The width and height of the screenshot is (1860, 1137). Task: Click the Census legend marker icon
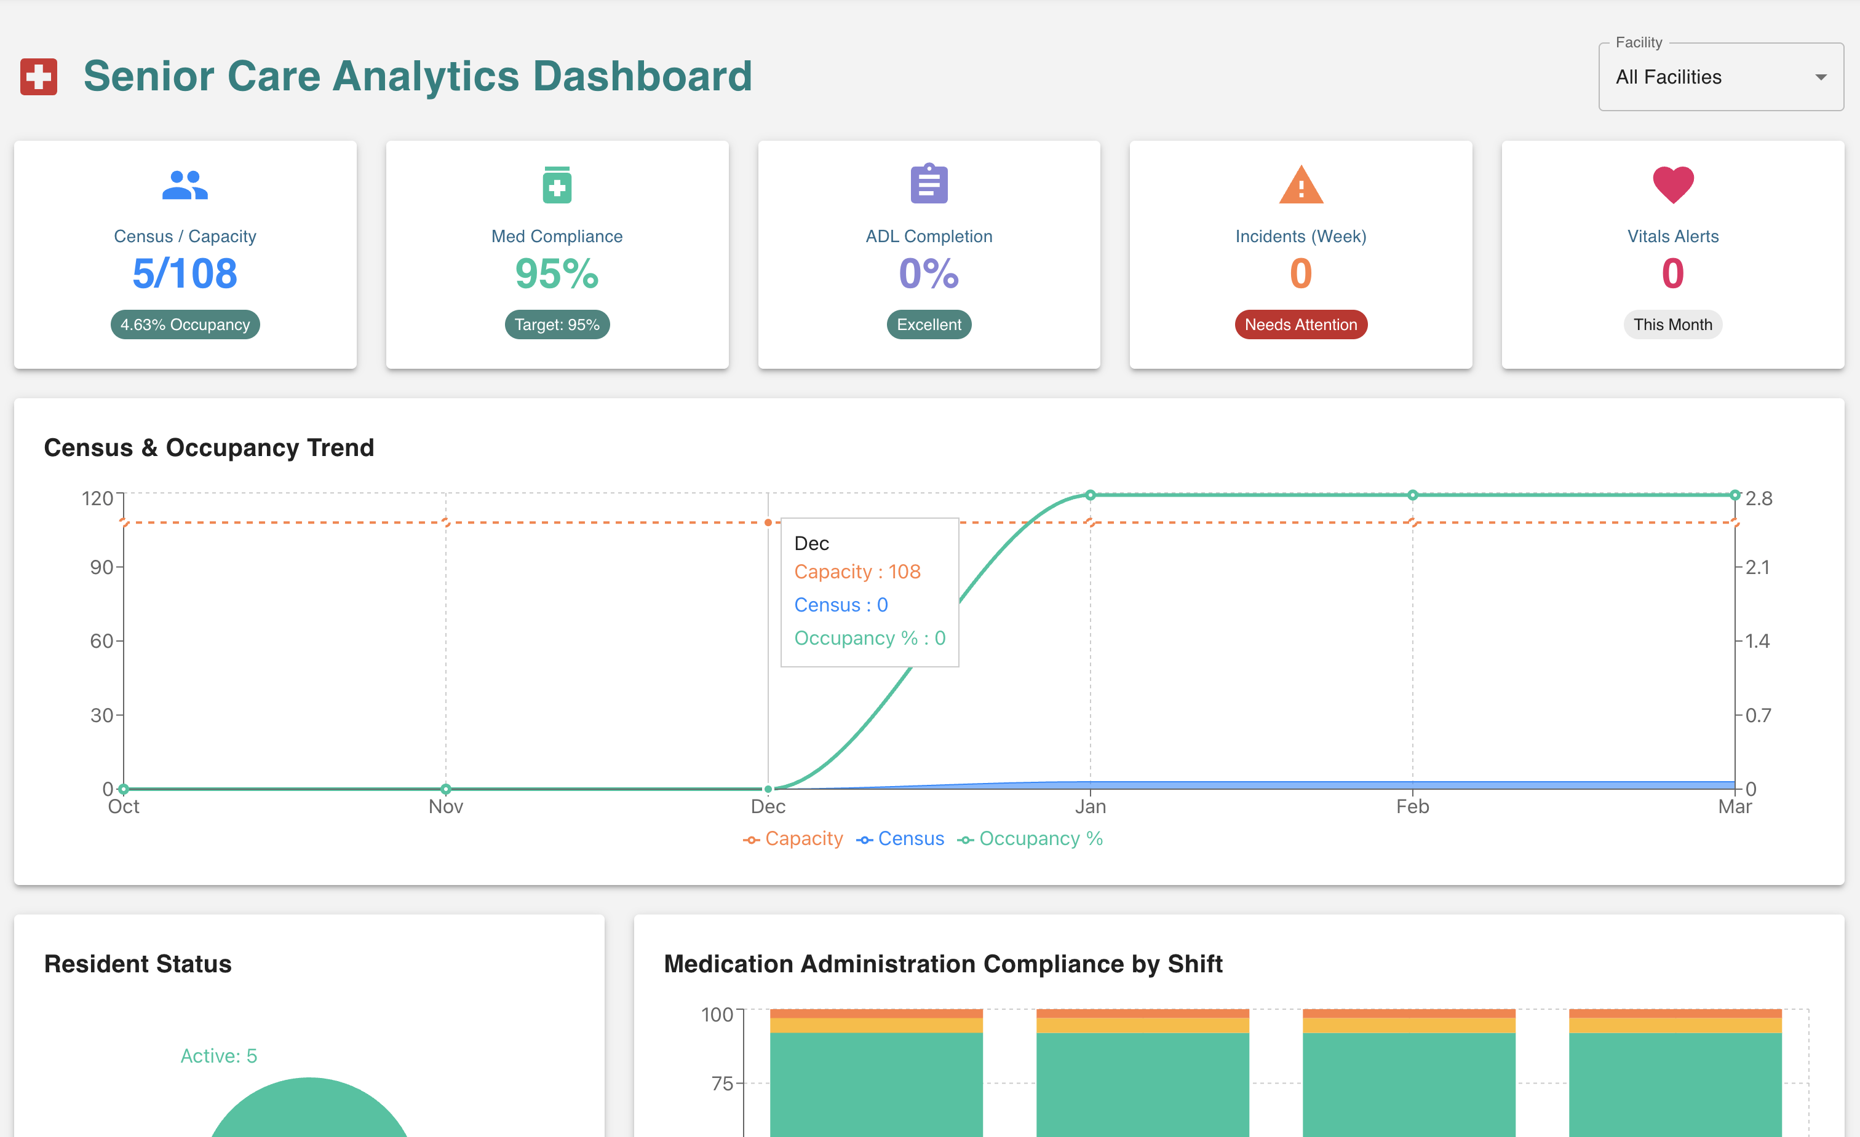pyautogui.click(x=864, y=840)
